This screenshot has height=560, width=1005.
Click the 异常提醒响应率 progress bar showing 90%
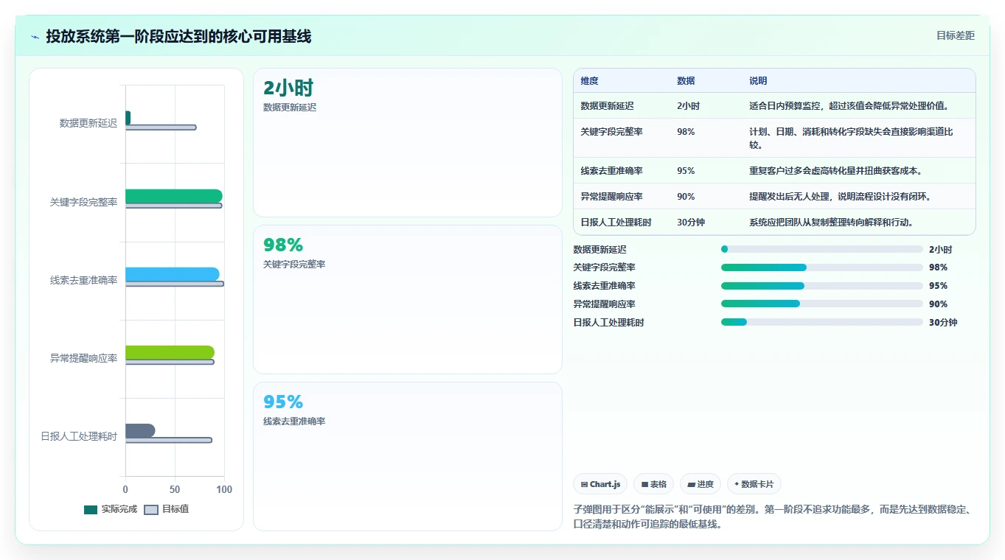(822, 304)
